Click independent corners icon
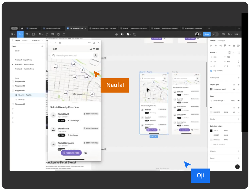 click(x=239, y=66)
